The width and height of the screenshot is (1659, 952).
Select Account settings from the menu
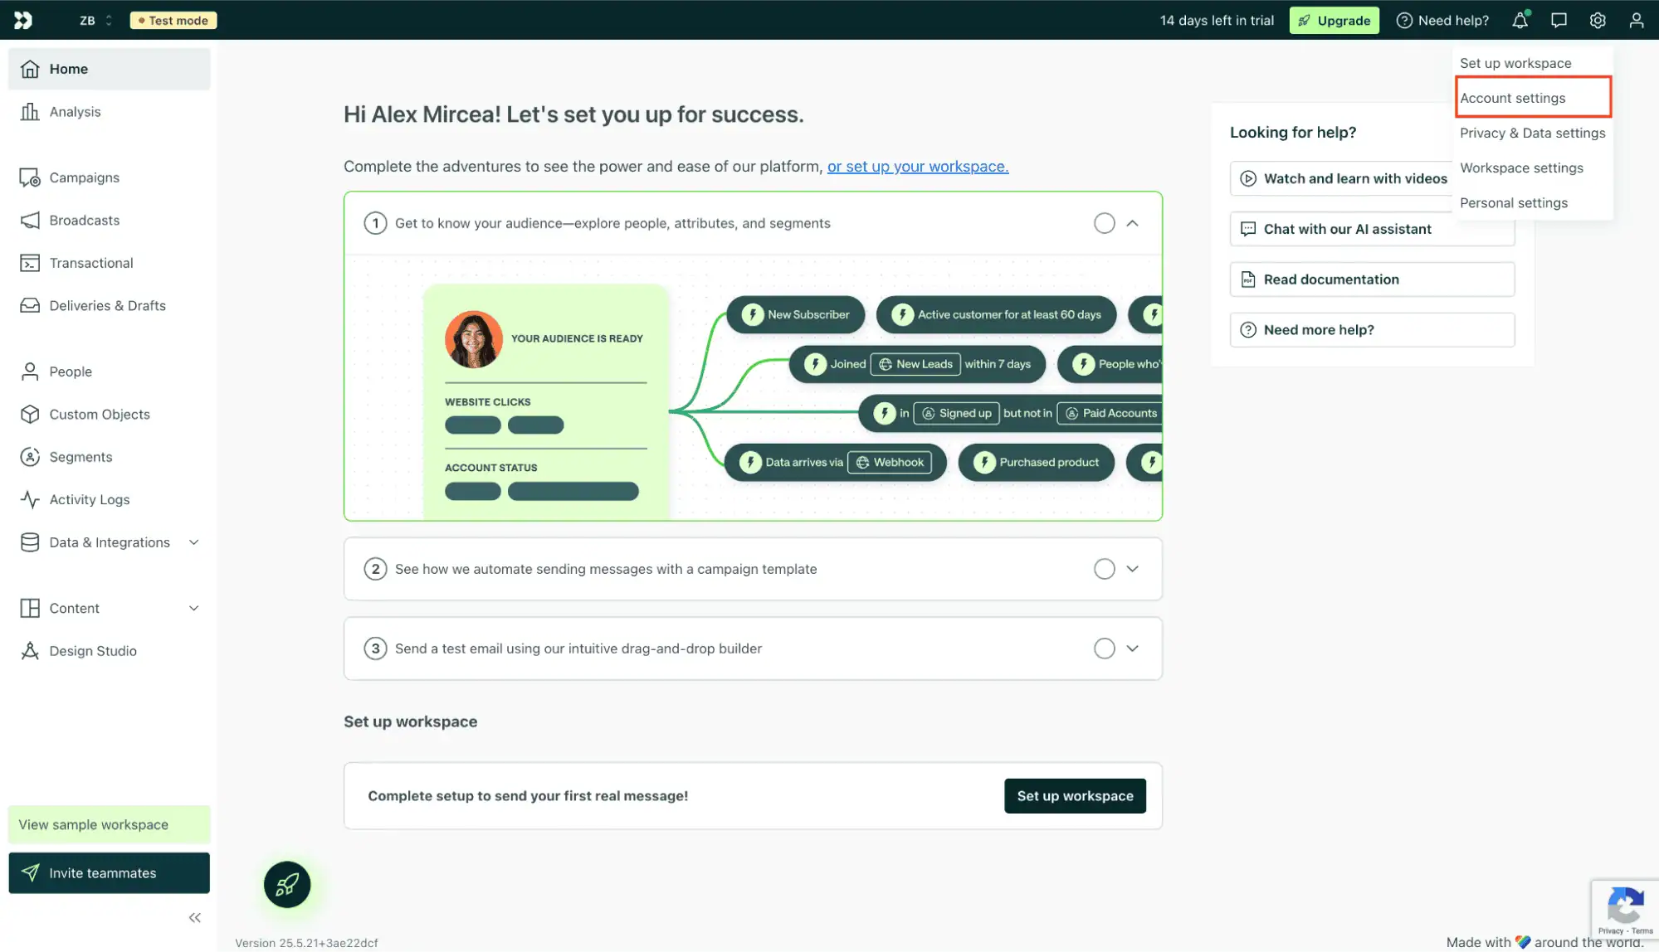click(1514, 97)
